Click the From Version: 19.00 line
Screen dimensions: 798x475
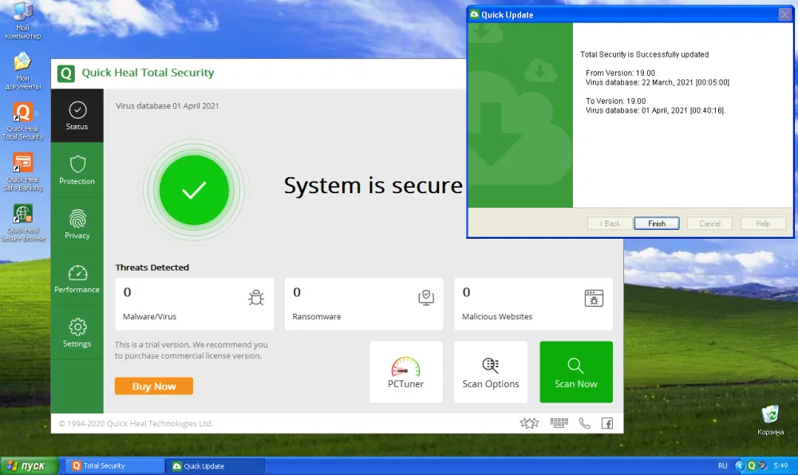coord(620,73)
